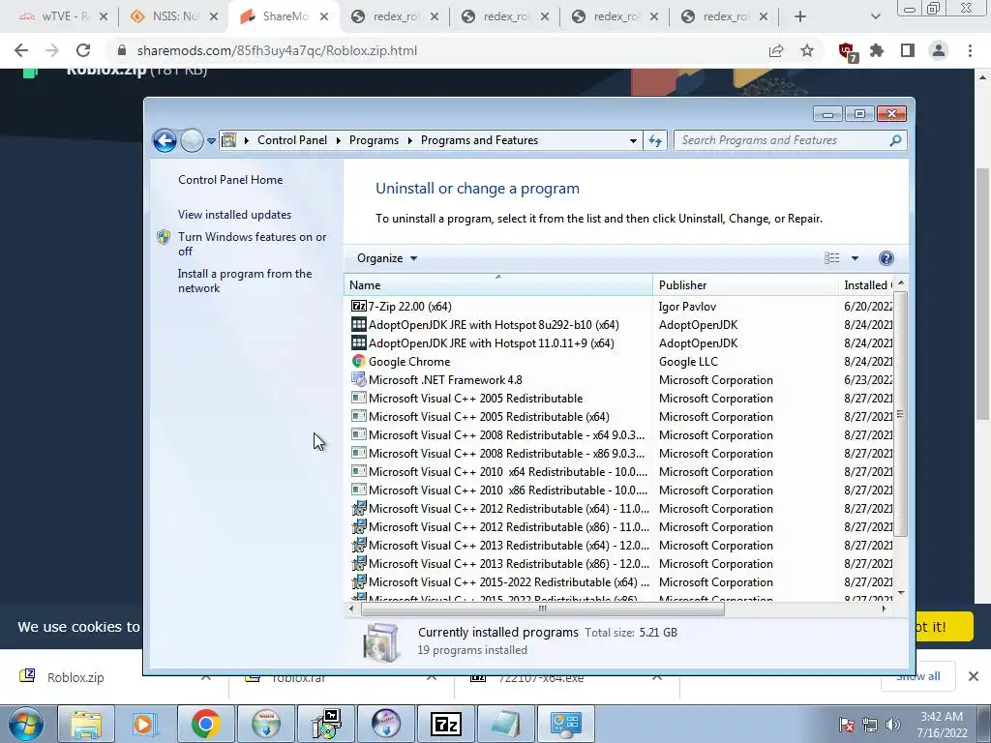Open Chrome profile avatar icon
This screenshot has width=991, height=743.
pyautogui.click(x=939, y=50)
